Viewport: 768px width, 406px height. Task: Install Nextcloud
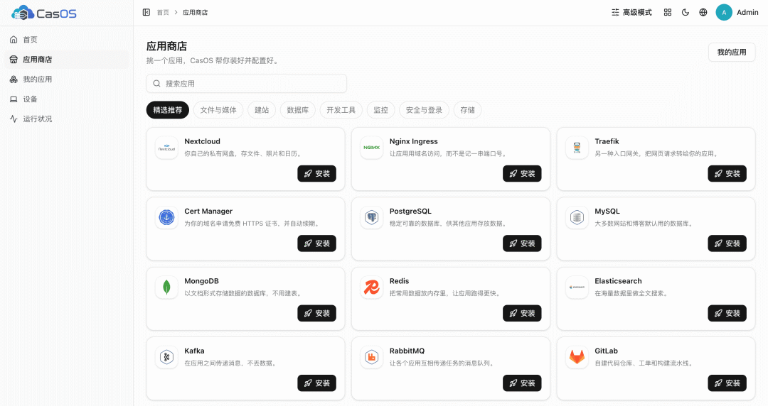point(317,174)
